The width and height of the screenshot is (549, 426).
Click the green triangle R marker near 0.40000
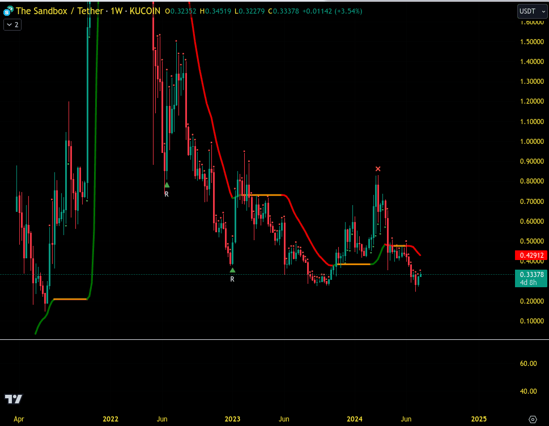pyautogui.click(x=232, y=270)
